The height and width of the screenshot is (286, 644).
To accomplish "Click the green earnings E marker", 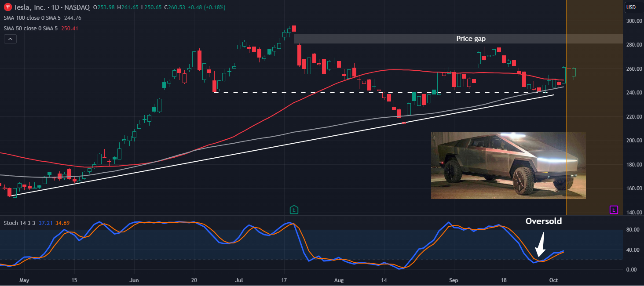I will click(294, 210).
